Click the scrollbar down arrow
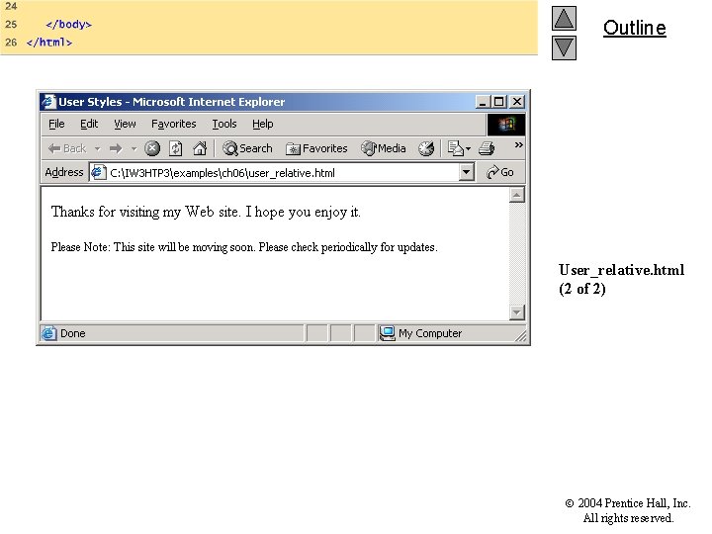Viewport: 712px width, 534px height. 517,312
